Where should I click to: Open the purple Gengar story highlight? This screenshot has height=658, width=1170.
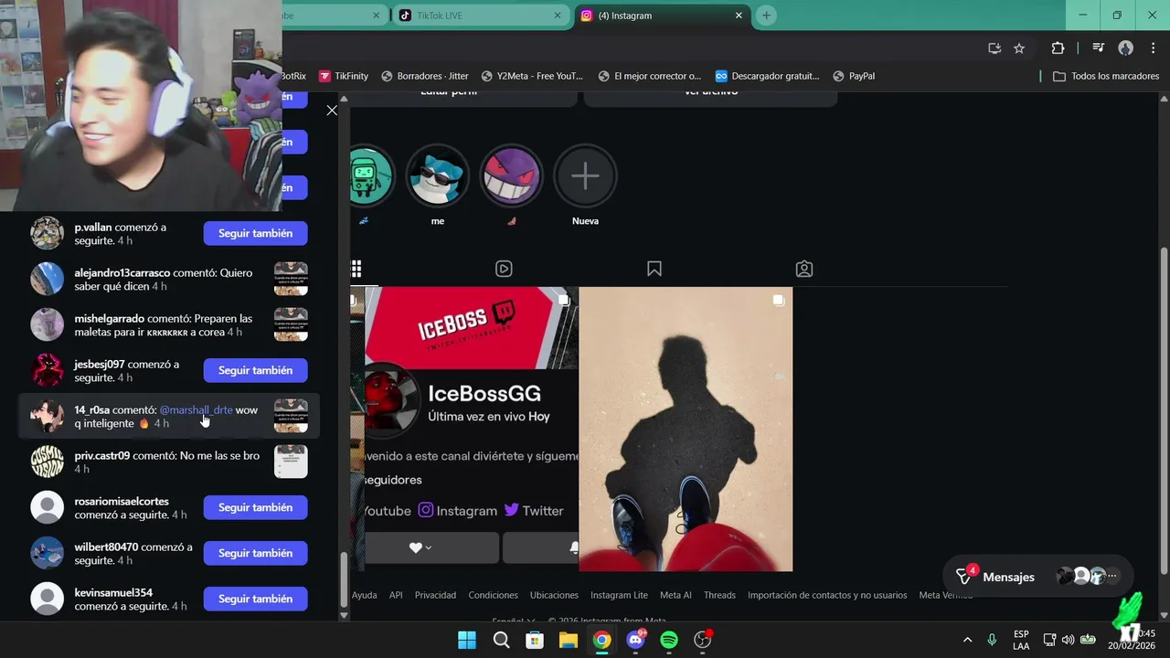pyautogui.click(x=512, y=175)
